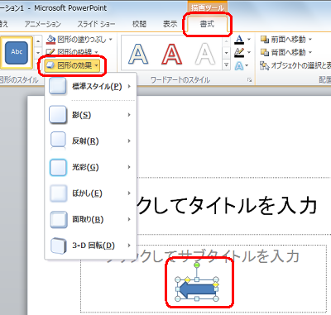The image size is (331, 315).
Task: Click 背面へ移動 send backward button
Action: [283, 52]
